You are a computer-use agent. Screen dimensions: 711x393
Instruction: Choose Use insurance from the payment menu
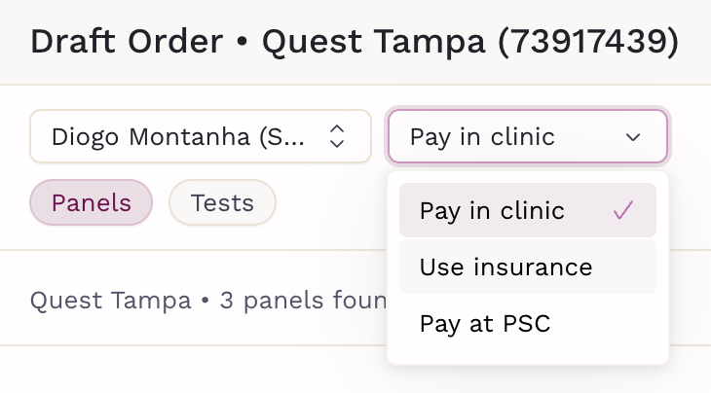505,267
